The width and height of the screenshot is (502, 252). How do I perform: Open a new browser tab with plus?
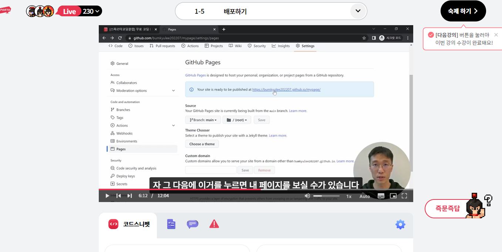(x=223, y=29)
